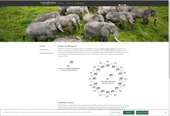Click the elephant herd hero image

point(84,24)
